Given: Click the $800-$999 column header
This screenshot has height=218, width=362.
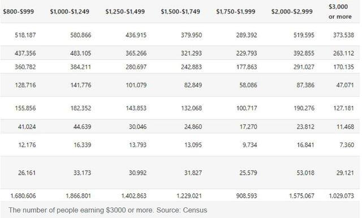Looking at the screenshot, I should click(x=19, y=11).
